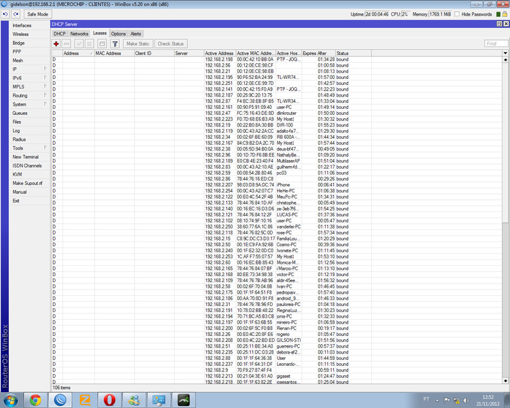This screenshot has width=510, height=408.
Task: Open the orange Z app in taskbar
Action: (85, 400)
